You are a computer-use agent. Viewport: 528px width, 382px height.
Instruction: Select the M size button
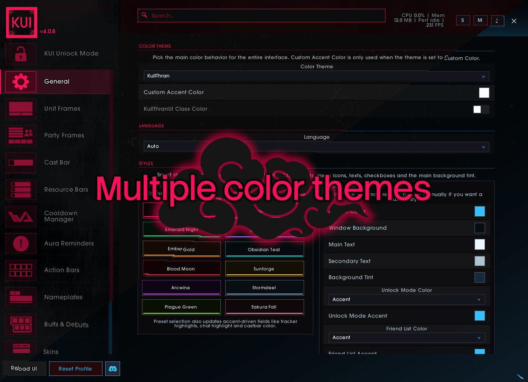coord(480,21)
